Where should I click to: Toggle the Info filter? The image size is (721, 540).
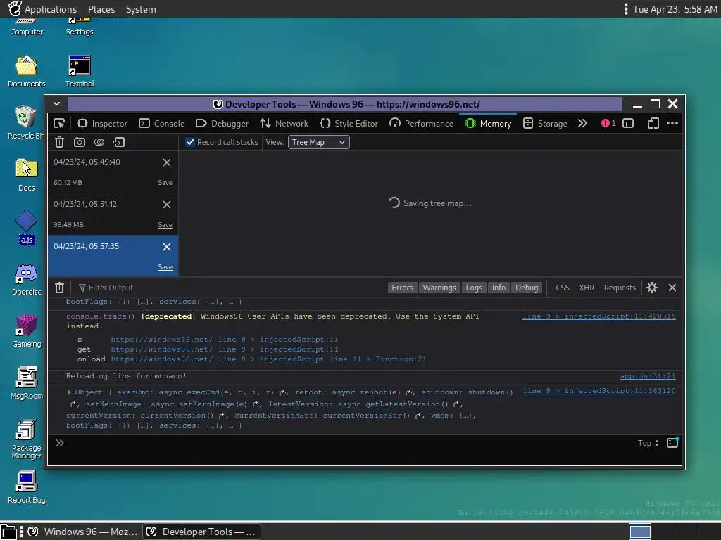click(x=499, y=288)
